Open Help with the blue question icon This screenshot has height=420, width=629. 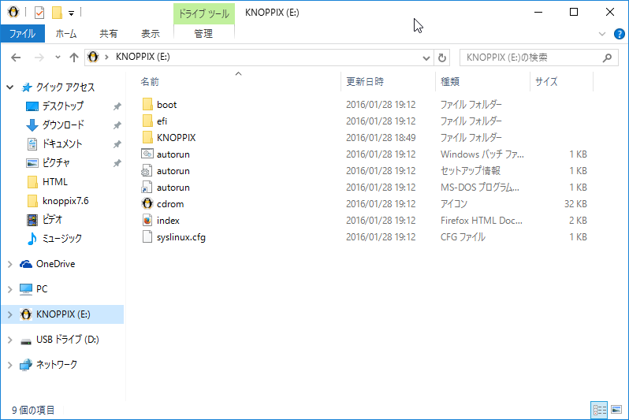(x=620, y=34)
